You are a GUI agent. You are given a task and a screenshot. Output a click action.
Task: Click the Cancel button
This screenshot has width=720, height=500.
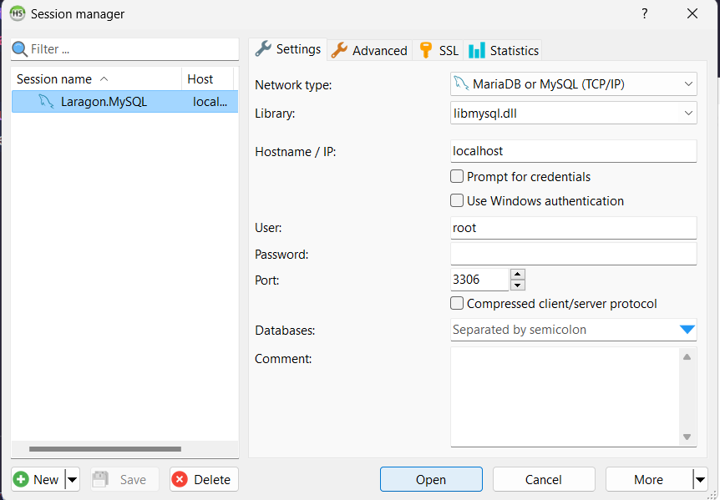pyautogui.click(x=544, y=479)
